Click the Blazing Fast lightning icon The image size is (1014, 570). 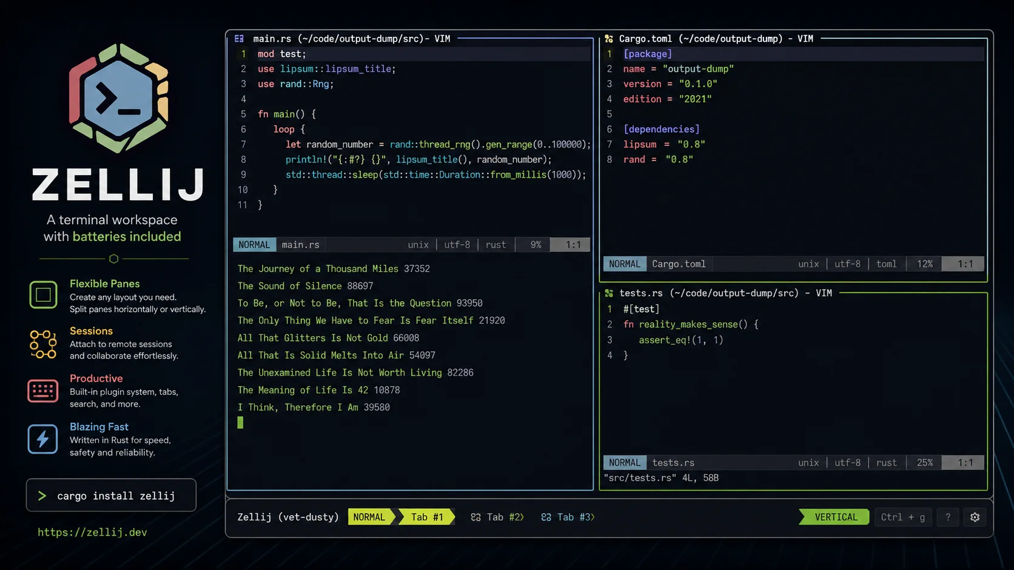tap(42, 439)
